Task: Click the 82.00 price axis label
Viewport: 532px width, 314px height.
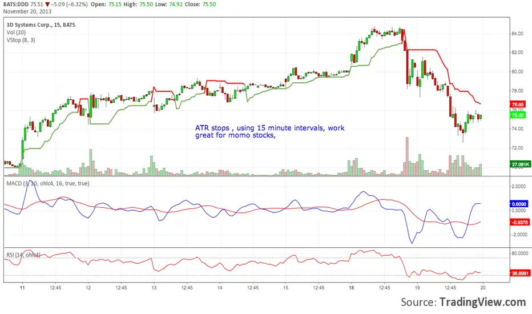Action: 517,53
